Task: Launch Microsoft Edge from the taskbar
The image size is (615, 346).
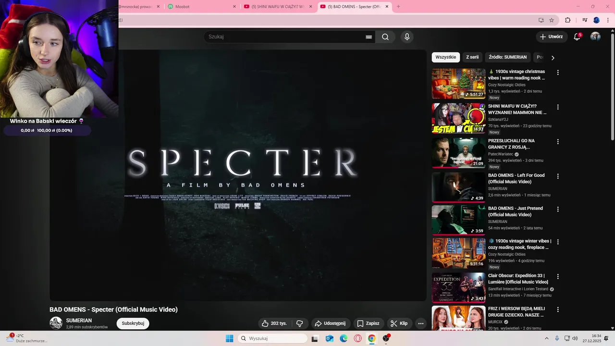Action: pyautogui.click(x=344, y=338)
